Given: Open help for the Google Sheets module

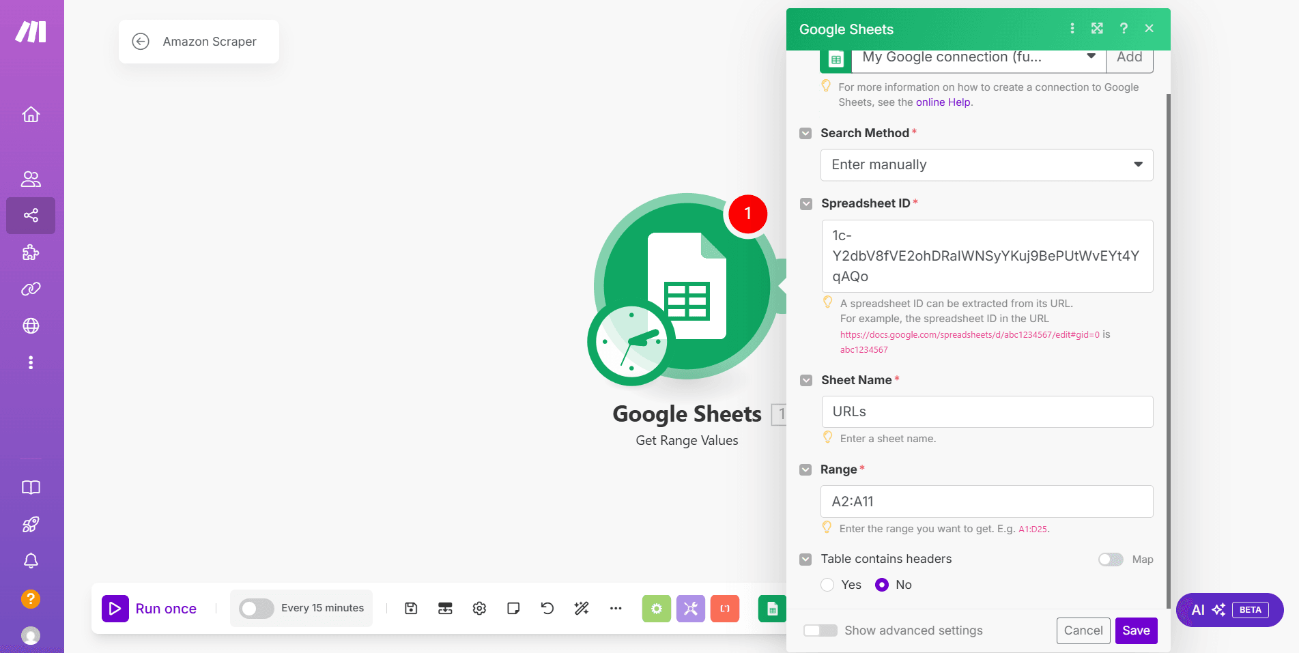Looking at the screenshot, I should coord(1124,28).
